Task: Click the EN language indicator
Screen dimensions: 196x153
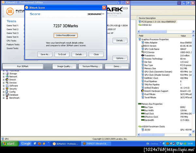Action: pos(148,144)
